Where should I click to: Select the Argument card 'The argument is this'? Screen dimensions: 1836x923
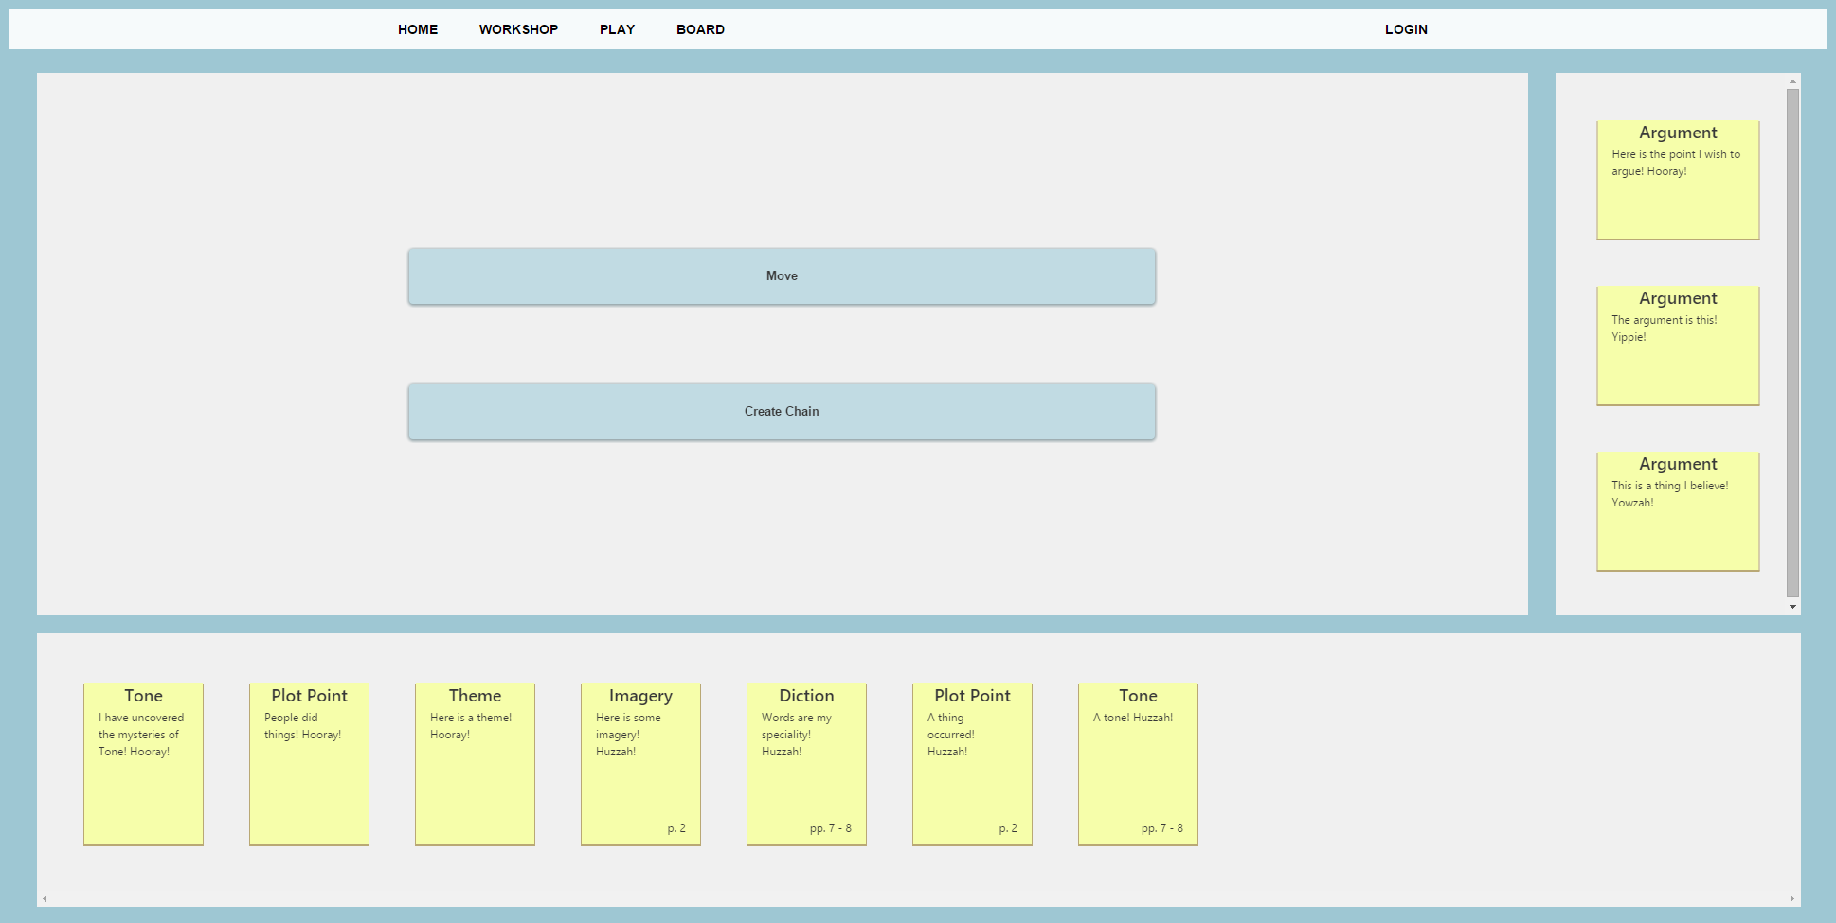point(1678,346)
